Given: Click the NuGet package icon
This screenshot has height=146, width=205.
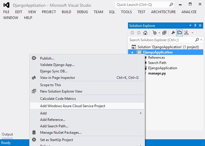Looking at the screenshot, I should pos(34,132).
